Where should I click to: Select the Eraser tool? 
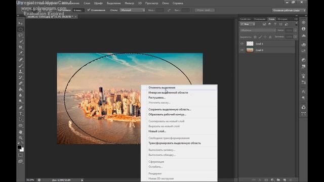tap(20, 83)
